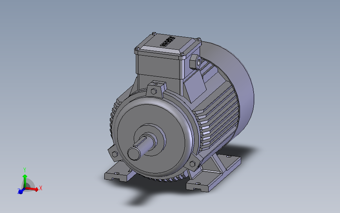The image size is (340, 213).
Task: Click the green Y axis of the orientation triad
Action: tap(25, 181)
